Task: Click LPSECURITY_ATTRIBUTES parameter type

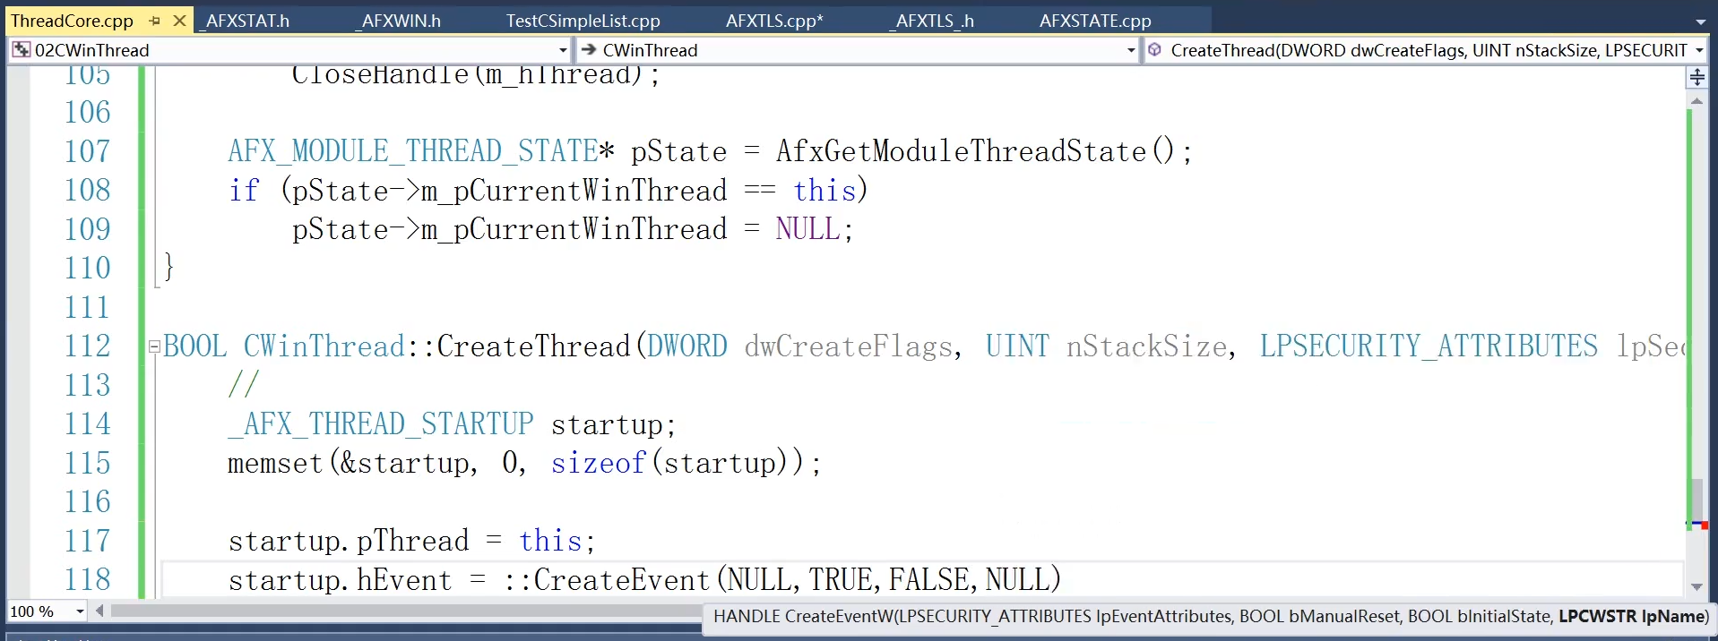Action: click(x=1429, y=346)
